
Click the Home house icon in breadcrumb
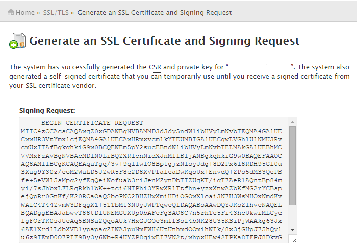(x=11, y=12)
